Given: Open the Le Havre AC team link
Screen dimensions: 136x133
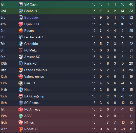Looking at the screenshot, I should point(33,37).
